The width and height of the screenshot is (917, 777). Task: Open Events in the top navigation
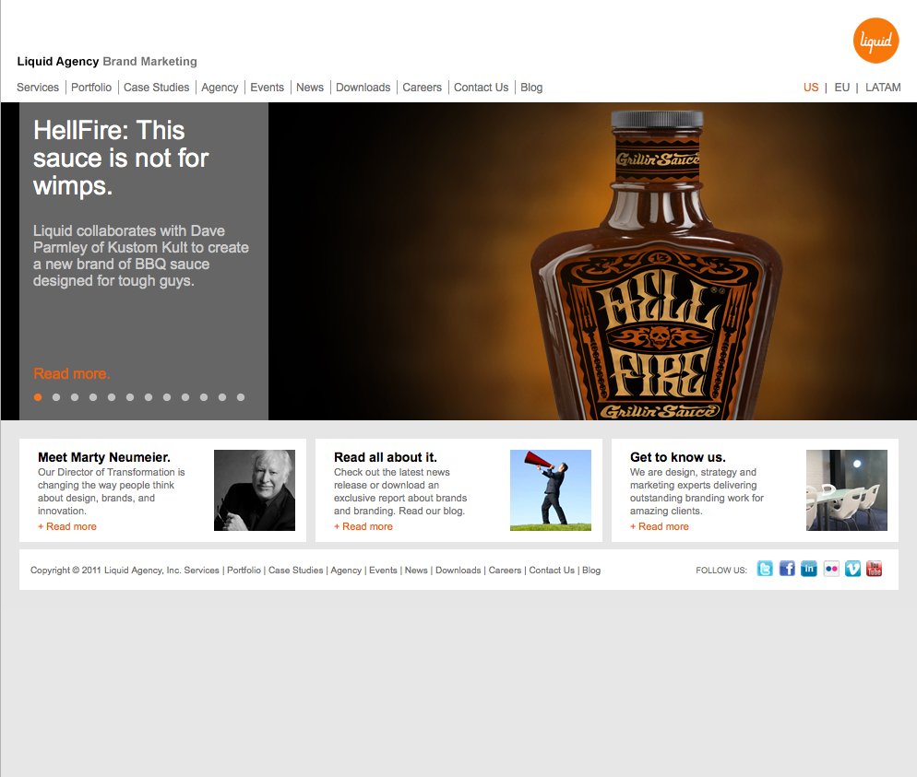click(x=268, y=87)
